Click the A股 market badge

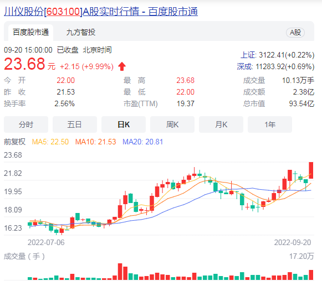pos(295,33)
